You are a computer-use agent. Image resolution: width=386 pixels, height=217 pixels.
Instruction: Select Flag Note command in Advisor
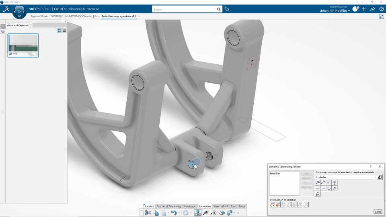point(323,182)
